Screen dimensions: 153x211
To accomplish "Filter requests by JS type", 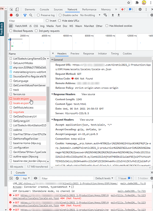I will point(30,26).
